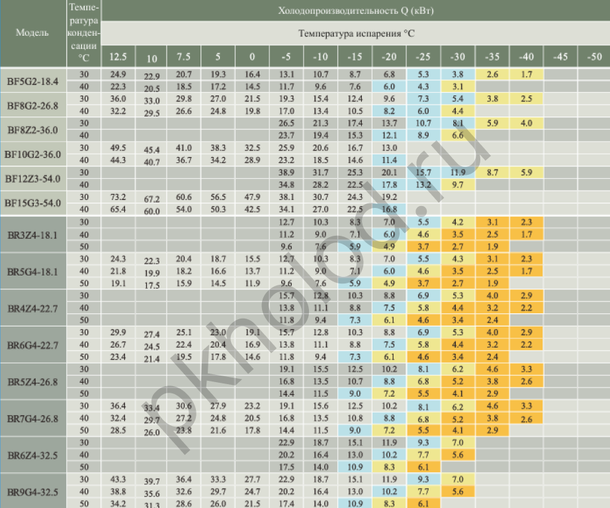Select the BF8G2-26.8 model row label
Image resolution: width=610 pixels, height=508 pixels.
32,105
